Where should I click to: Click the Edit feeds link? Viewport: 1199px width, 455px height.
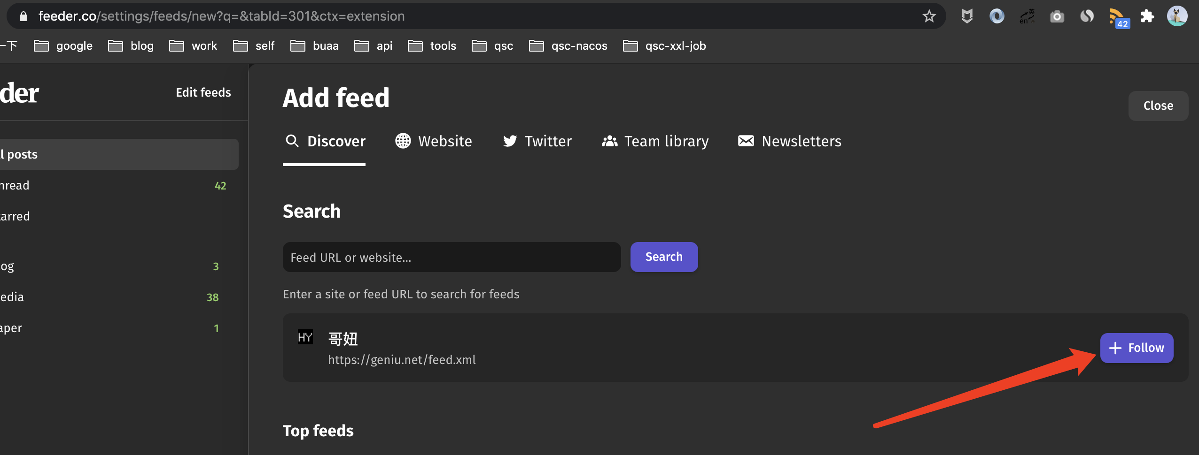(x=203, y=93)
